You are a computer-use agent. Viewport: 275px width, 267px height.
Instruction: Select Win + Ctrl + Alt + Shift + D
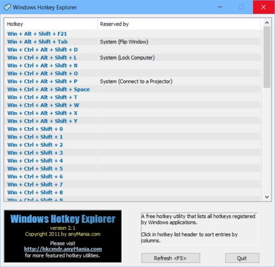tap(132, 50)
